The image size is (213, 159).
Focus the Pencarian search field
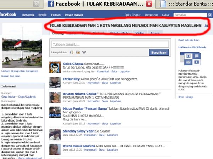pos(190,15)
